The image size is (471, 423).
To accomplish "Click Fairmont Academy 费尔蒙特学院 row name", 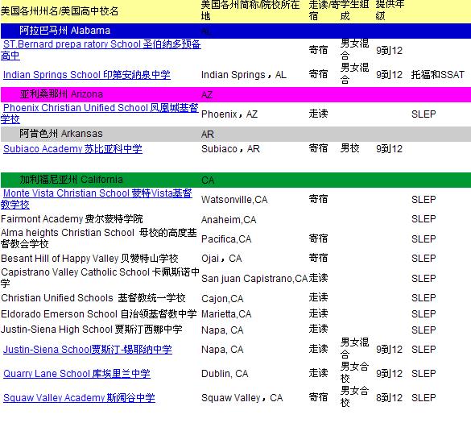I will [72, 219].
